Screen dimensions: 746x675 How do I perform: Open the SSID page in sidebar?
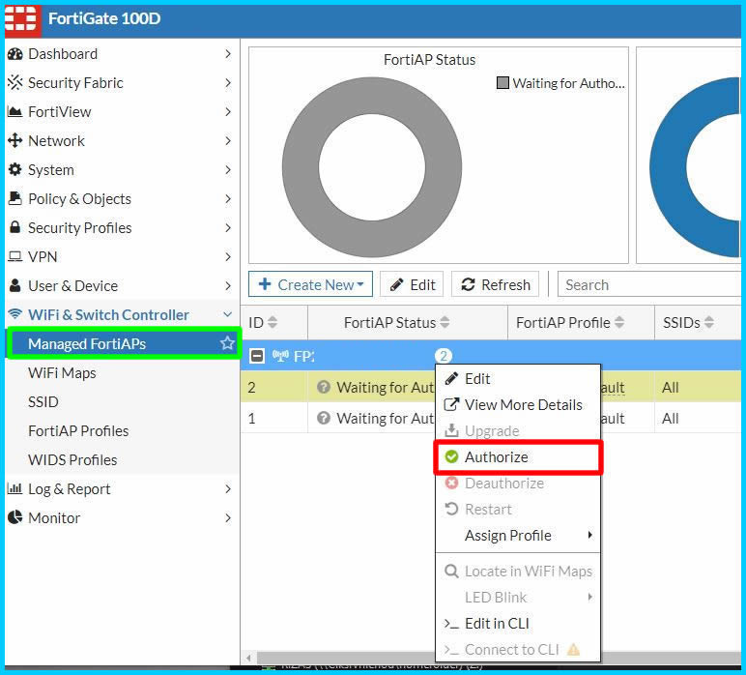(43, 401)
